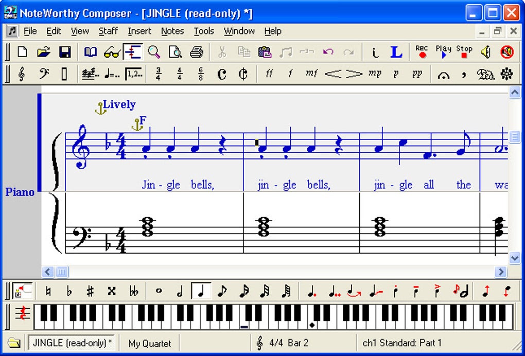Toggle the flat accidental
This screenshot has height=356, width=525.
coord(69,291)
